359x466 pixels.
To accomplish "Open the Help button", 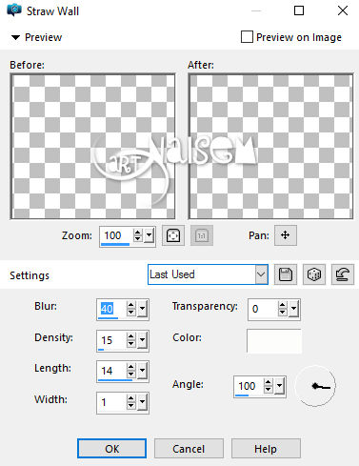I will (x=266, y=449).
